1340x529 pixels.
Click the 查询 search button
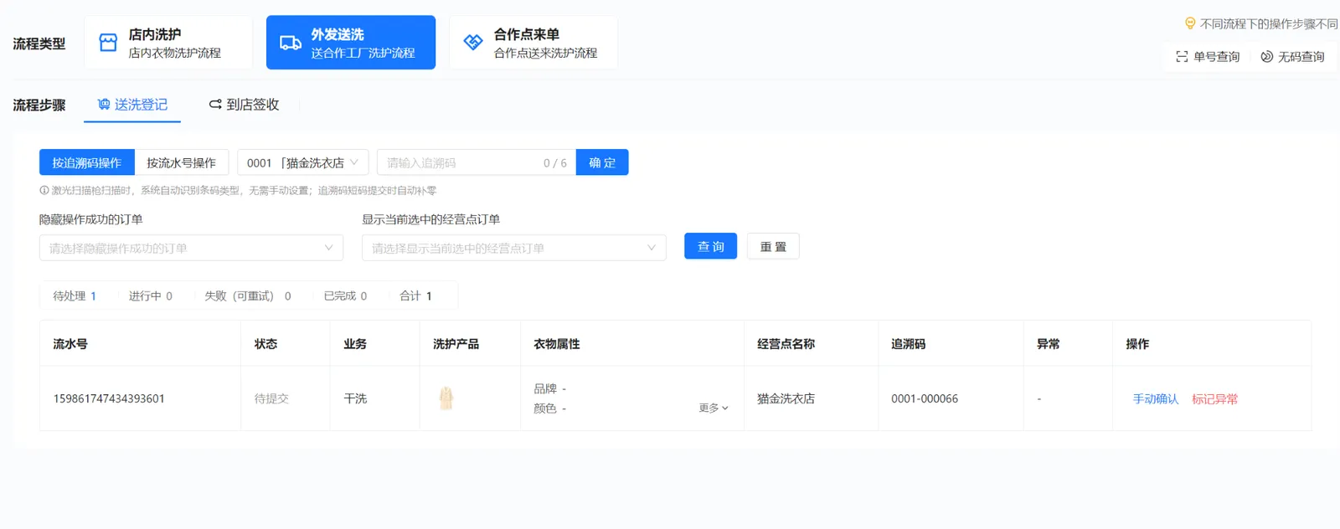click(710, 246)
